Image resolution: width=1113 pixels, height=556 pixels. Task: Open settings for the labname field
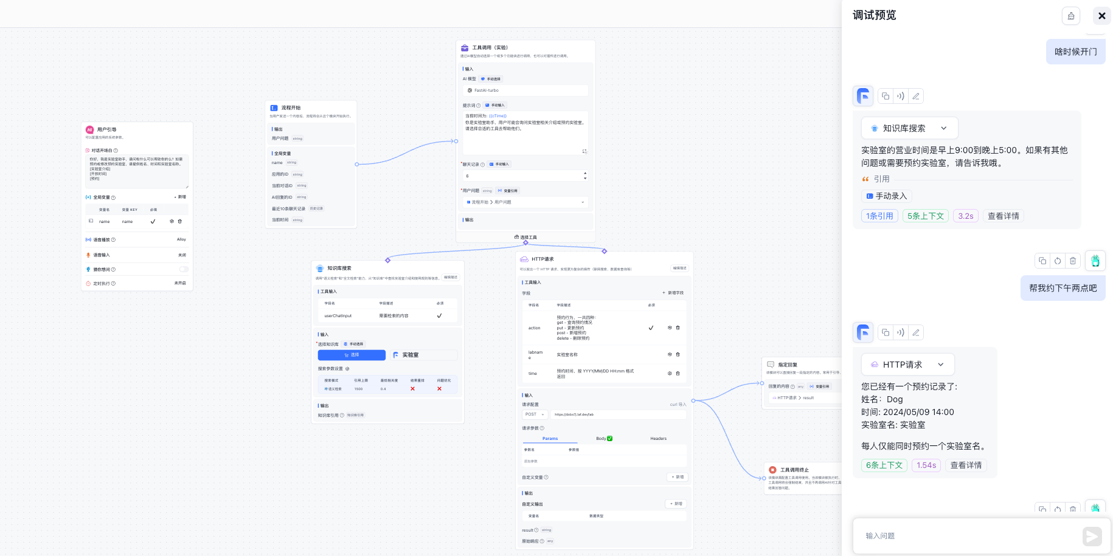click(670, 354)
